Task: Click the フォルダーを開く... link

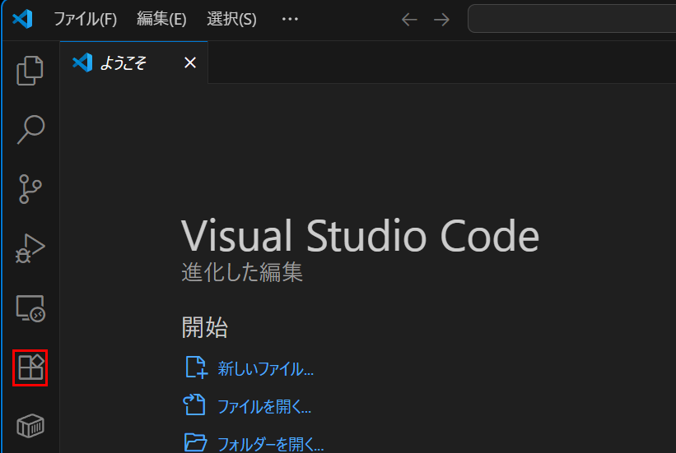Action: [270, 443]
